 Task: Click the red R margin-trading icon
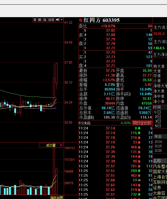[81, 20]
